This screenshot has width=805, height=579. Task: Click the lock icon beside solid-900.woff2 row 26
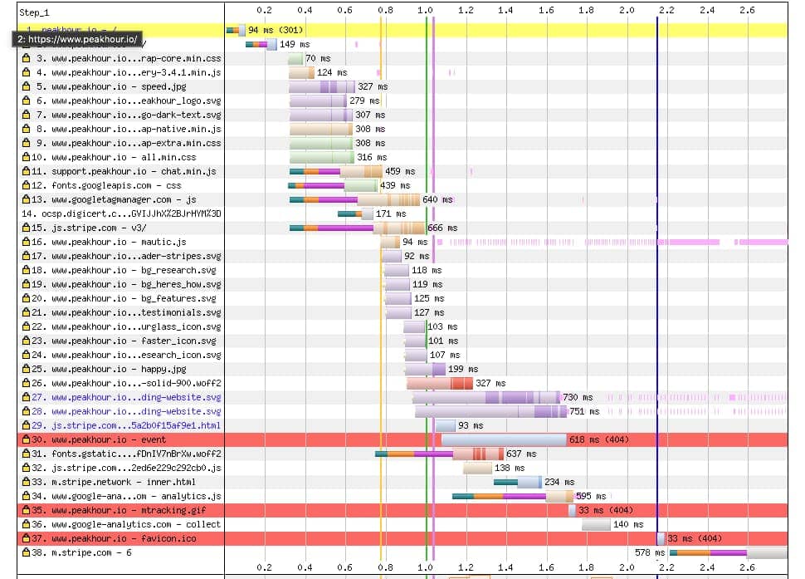(27, 383)
